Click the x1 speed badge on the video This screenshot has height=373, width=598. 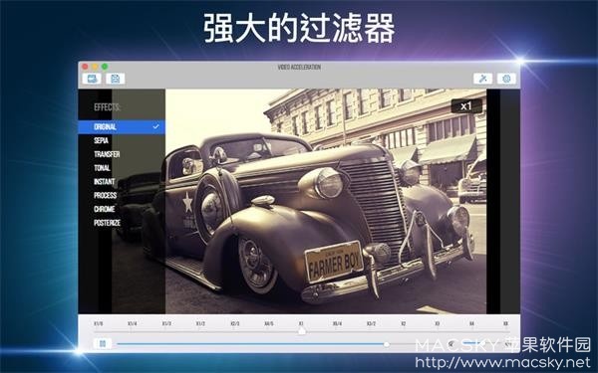(466, 106)
